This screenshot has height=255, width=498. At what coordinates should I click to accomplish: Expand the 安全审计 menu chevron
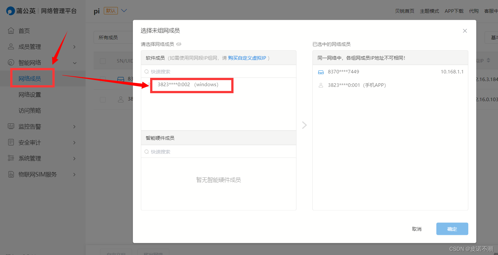coord(74,143)
